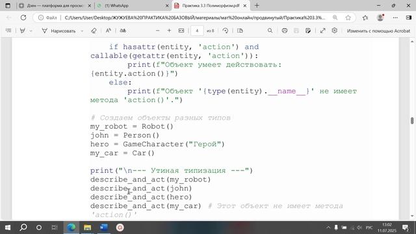The image size is (416, 234).
Task: Select the highlight tool in PDF toolbar
Action: click(23, 31)
